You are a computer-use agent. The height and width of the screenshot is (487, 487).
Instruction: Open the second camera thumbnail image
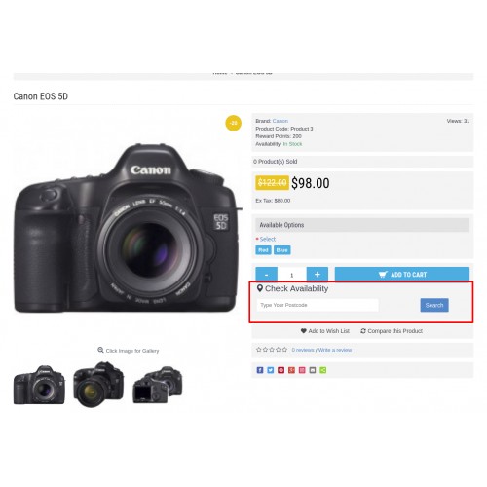click(98, 385)
